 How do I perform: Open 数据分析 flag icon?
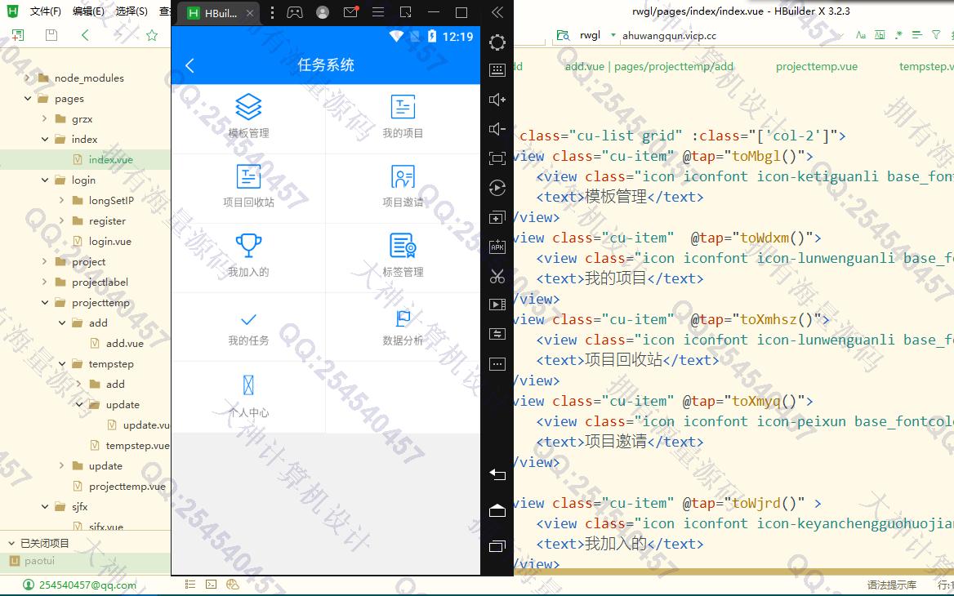tap(403, 318)
